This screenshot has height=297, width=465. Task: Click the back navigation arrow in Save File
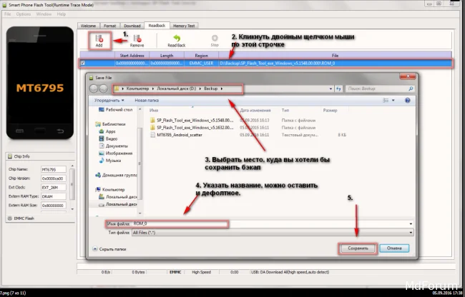click(97, 88)
